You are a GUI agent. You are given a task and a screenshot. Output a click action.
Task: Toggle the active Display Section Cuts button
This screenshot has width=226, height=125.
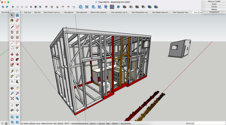pos(112,7)
